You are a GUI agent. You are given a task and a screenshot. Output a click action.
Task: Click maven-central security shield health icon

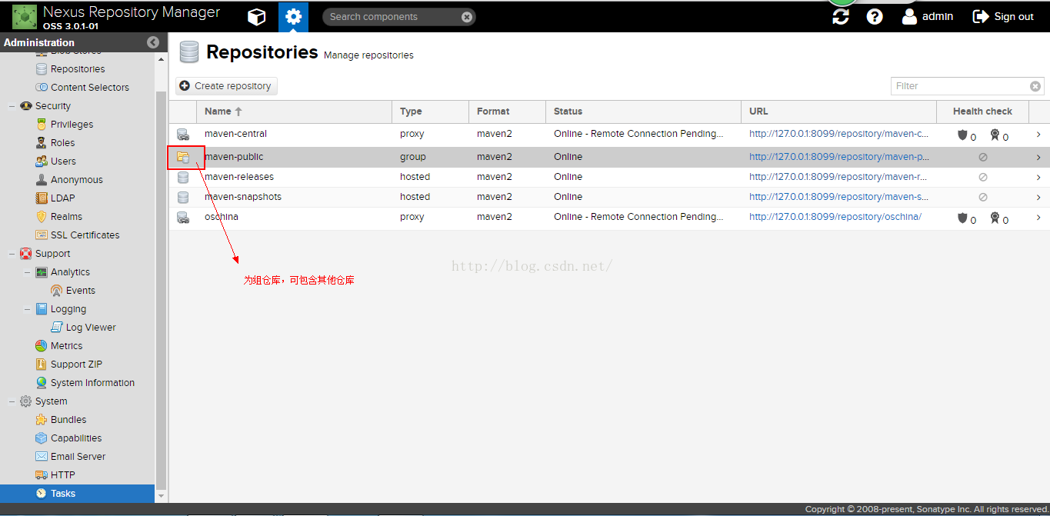[962, 135]
